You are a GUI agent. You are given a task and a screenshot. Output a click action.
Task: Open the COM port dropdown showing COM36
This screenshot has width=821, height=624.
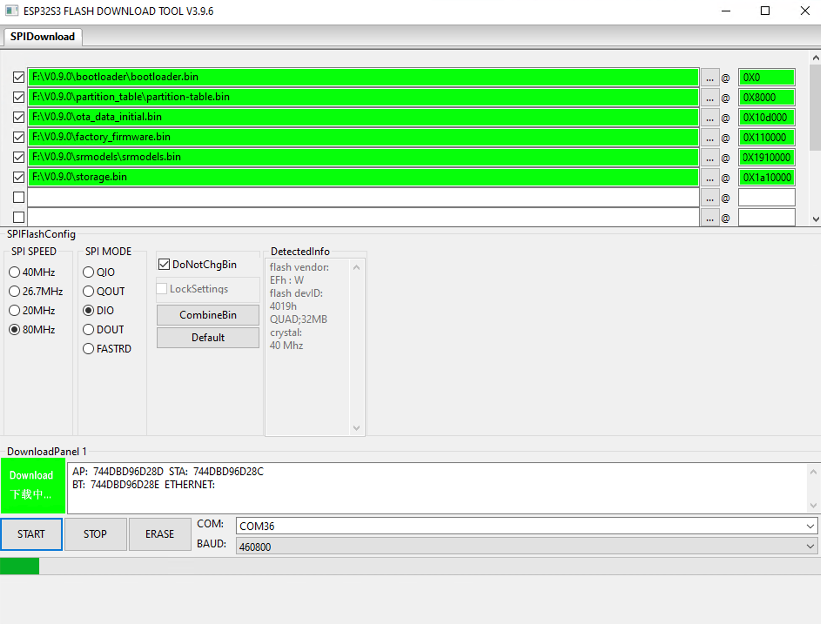[x=527, y=526]
